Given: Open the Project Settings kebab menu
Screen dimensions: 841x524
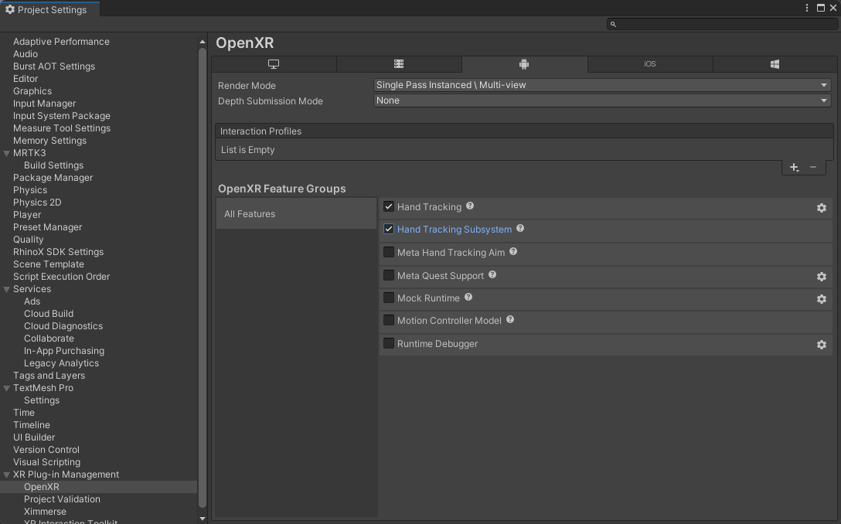Looking at the screenshot, I should pyautogui.click(x=807, y=8).
